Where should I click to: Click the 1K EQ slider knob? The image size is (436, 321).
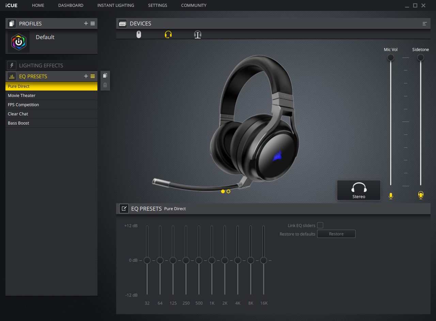point(212,260)
